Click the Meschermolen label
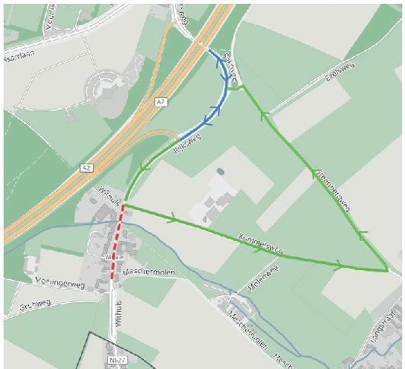Screen dimensions: 405x369 149,272
